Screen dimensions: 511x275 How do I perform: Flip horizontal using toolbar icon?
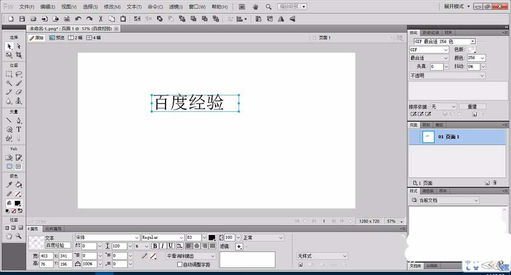pyautogui.click(x=281, y=19)
